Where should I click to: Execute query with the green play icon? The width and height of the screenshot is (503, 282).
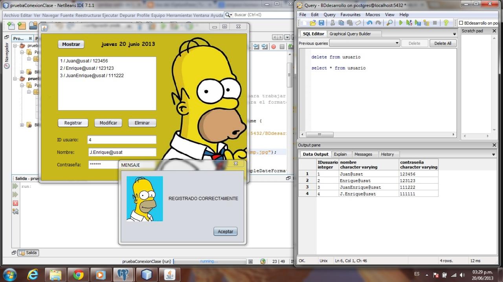tap(401, 23)
